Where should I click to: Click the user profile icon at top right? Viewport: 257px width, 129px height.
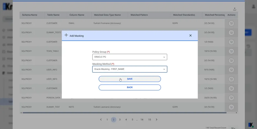tap(254, 7)
